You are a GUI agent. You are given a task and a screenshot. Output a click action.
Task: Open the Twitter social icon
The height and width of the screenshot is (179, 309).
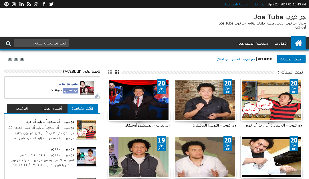[51, 4]
